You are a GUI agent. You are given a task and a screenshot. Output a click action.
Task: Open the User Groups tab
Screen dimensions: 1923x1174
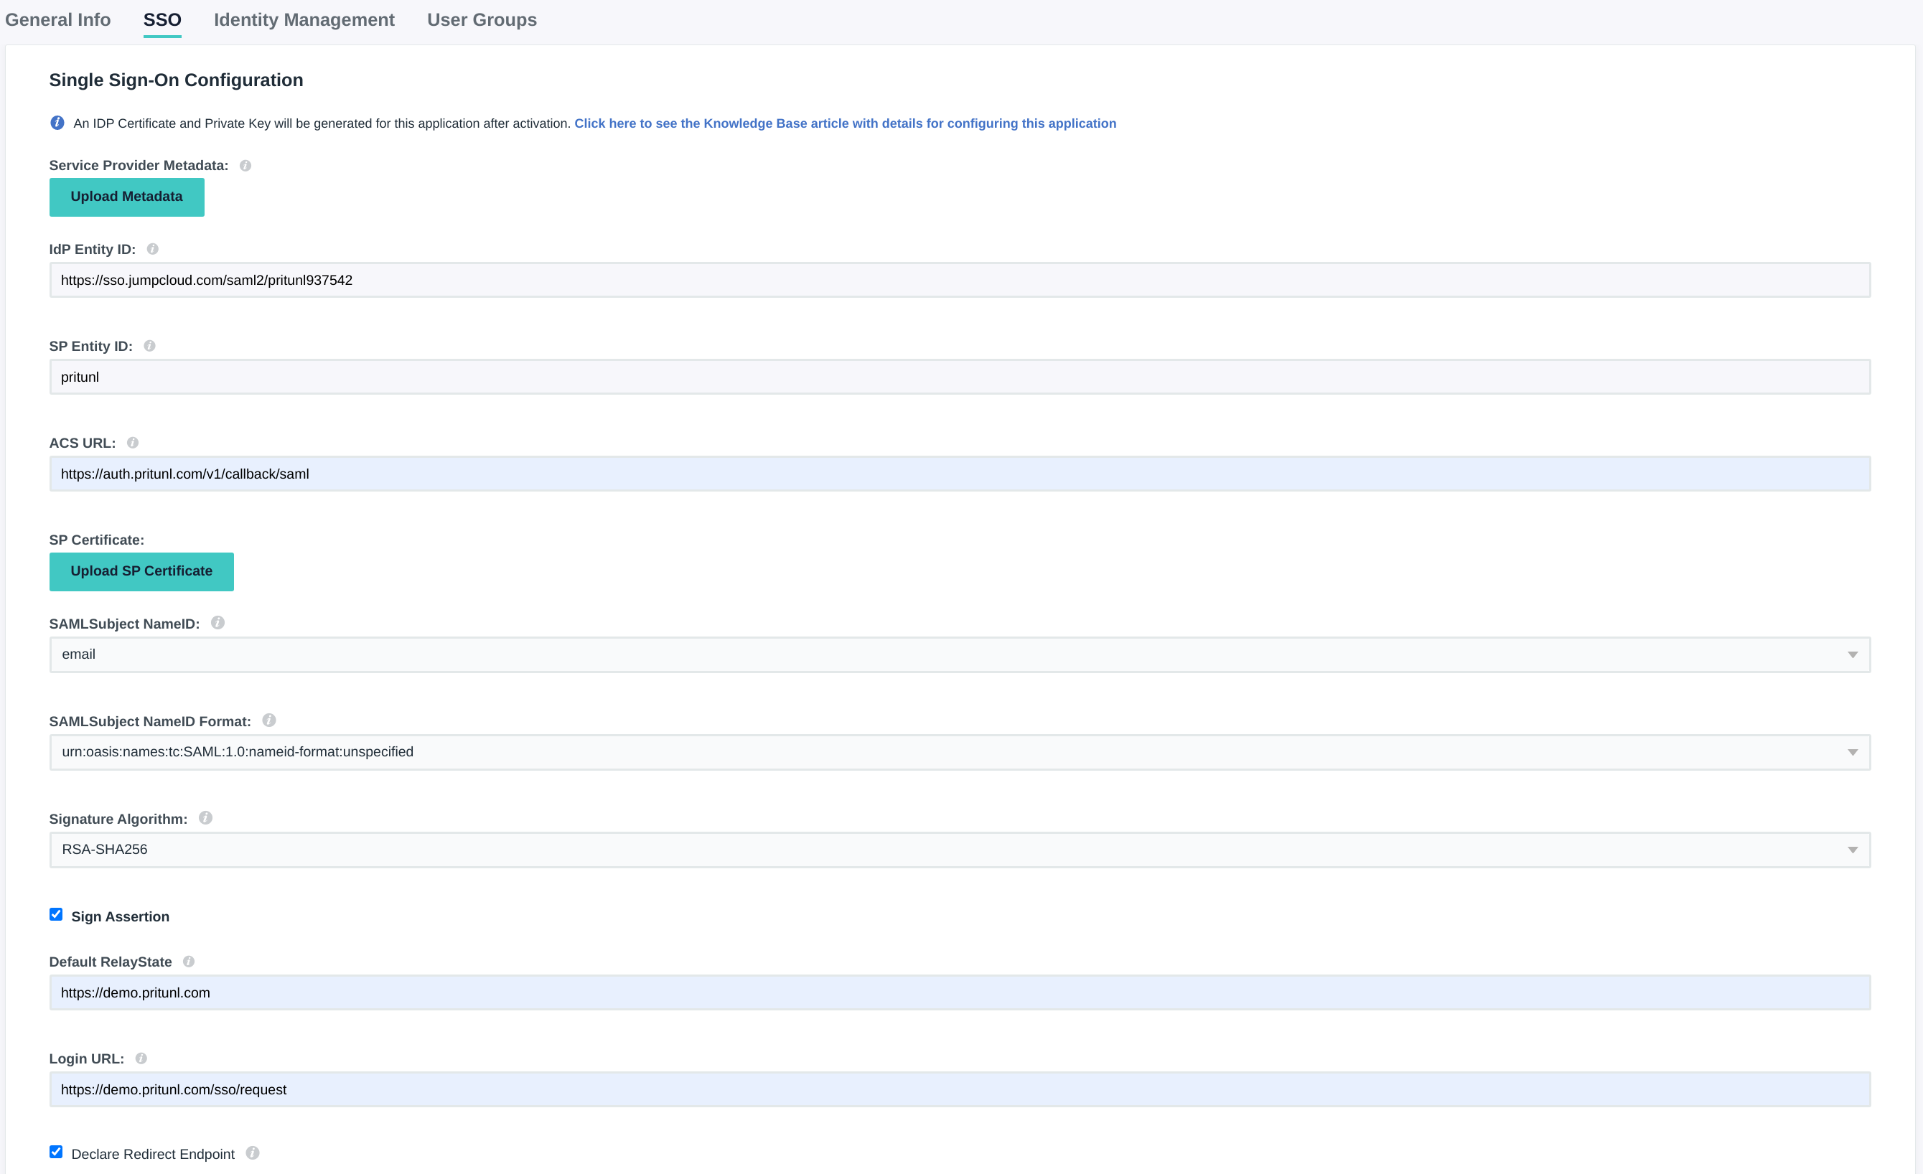click(482, 19)
